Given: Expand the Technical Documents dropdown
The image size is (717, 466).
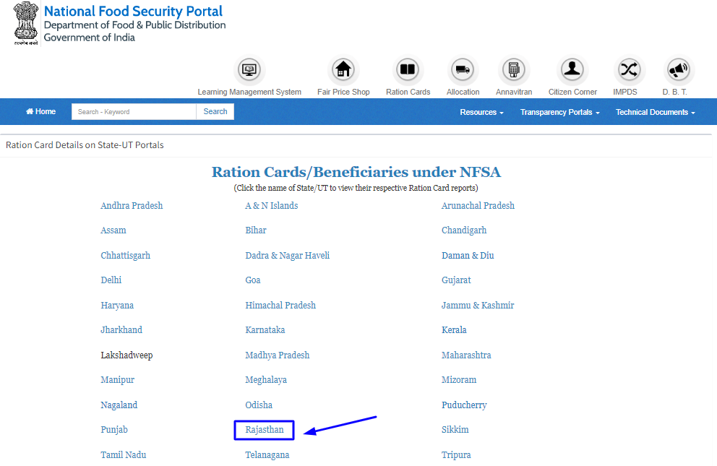Looking at the screenshot, I should [x=656, y=113].
